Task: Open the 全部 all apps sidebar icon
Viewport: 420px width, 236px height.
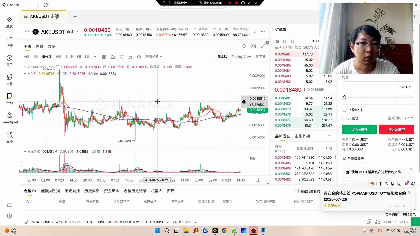Action: (x=9, y=137)
